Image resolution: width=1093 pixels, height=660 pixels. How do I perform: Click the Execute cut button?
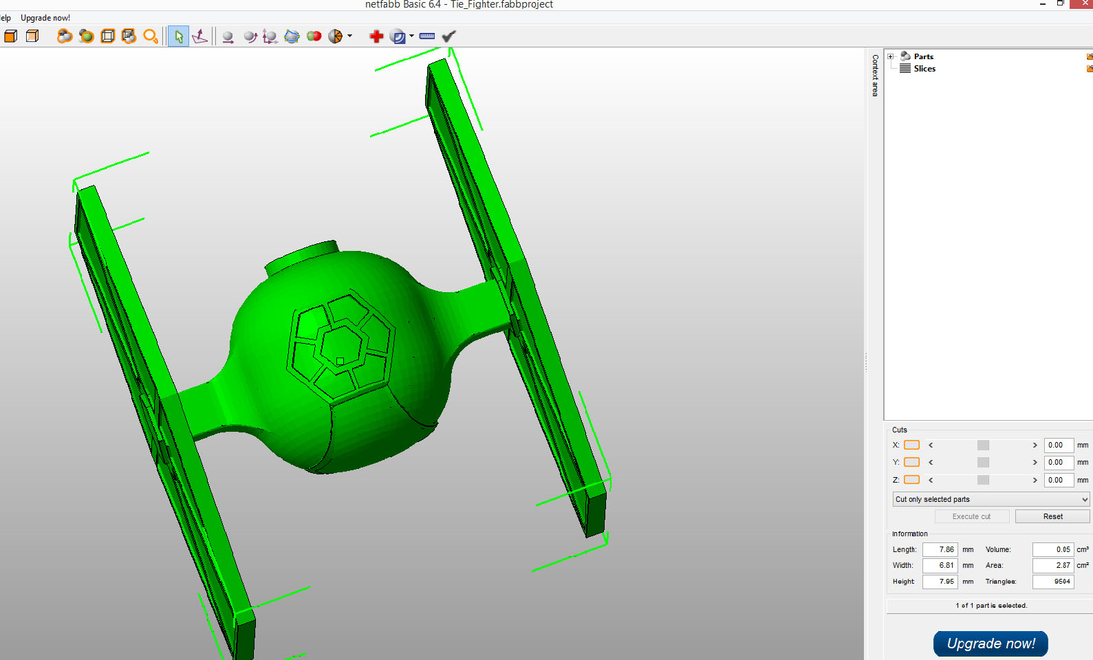click(972, 516)
